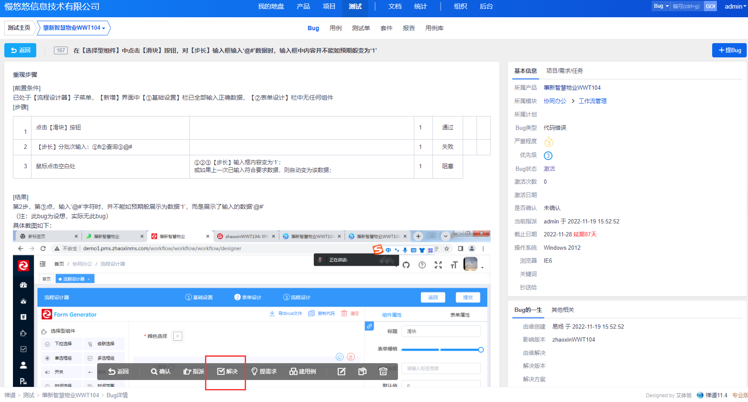
Task: Click the copy bug icon in bottom toolbar
Action: tap(362, 371)
